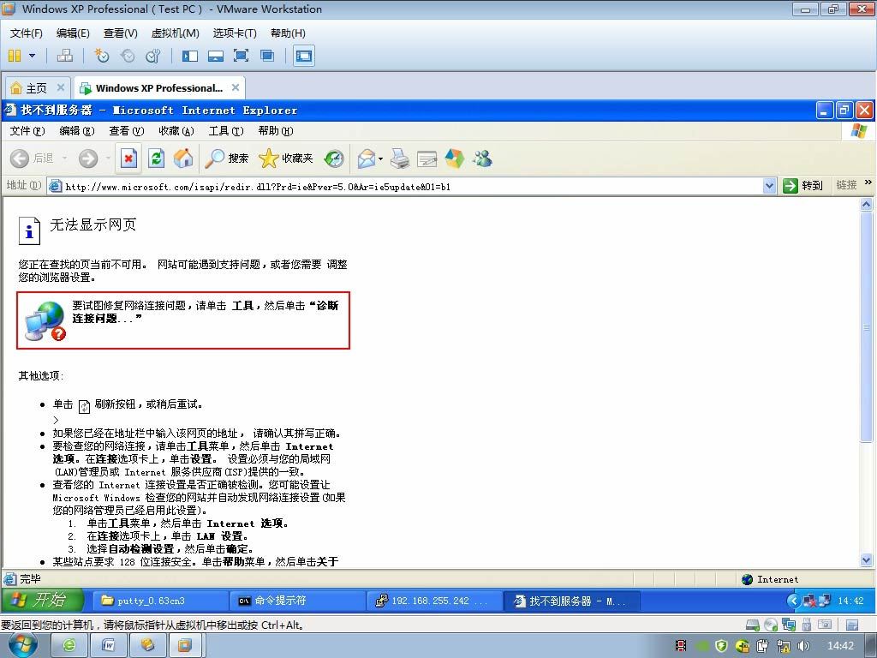Enter VMware full screen mode icon
Screen dimensions: 877x658
pos(241,56)
